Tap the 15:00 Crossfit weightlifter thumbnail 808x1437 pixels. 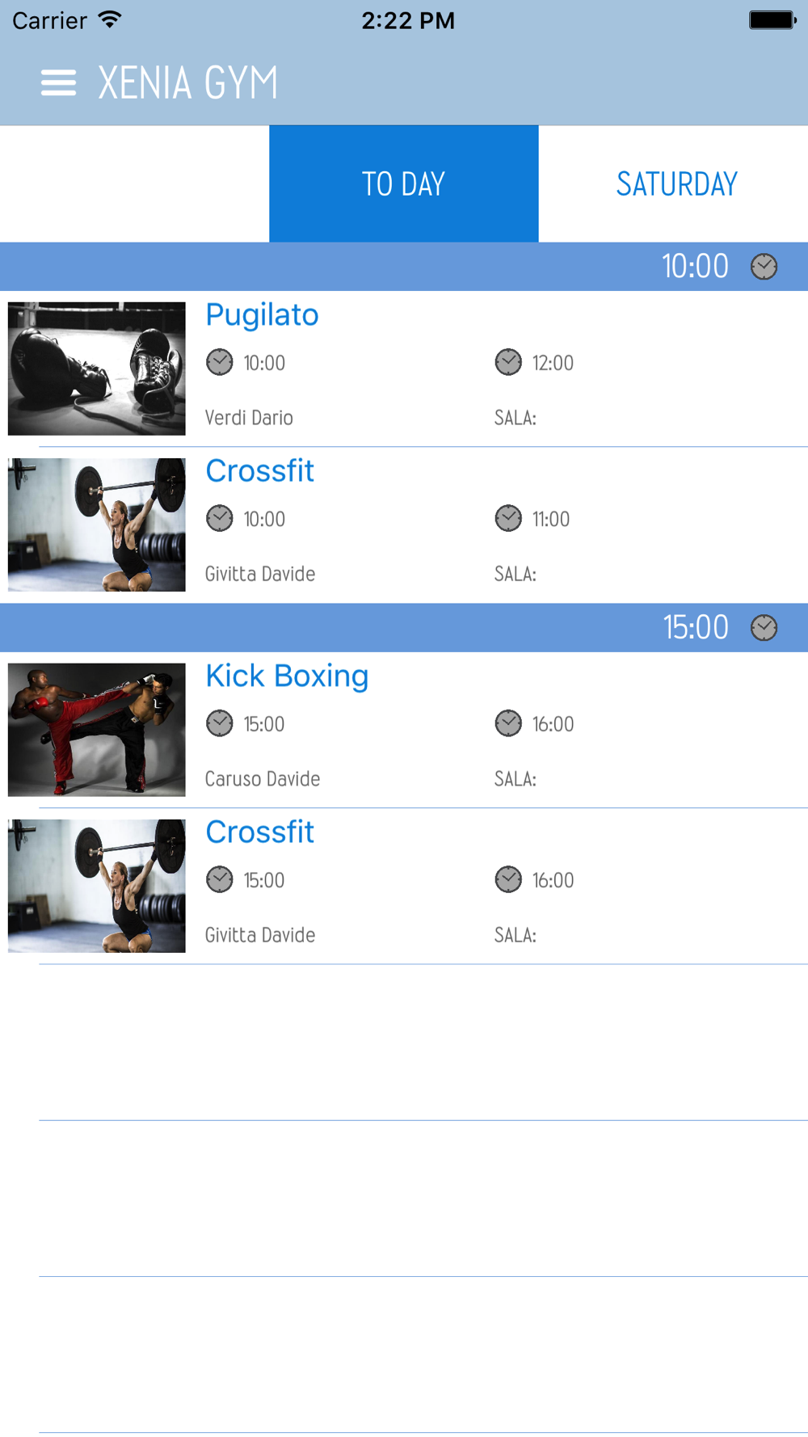97,886
